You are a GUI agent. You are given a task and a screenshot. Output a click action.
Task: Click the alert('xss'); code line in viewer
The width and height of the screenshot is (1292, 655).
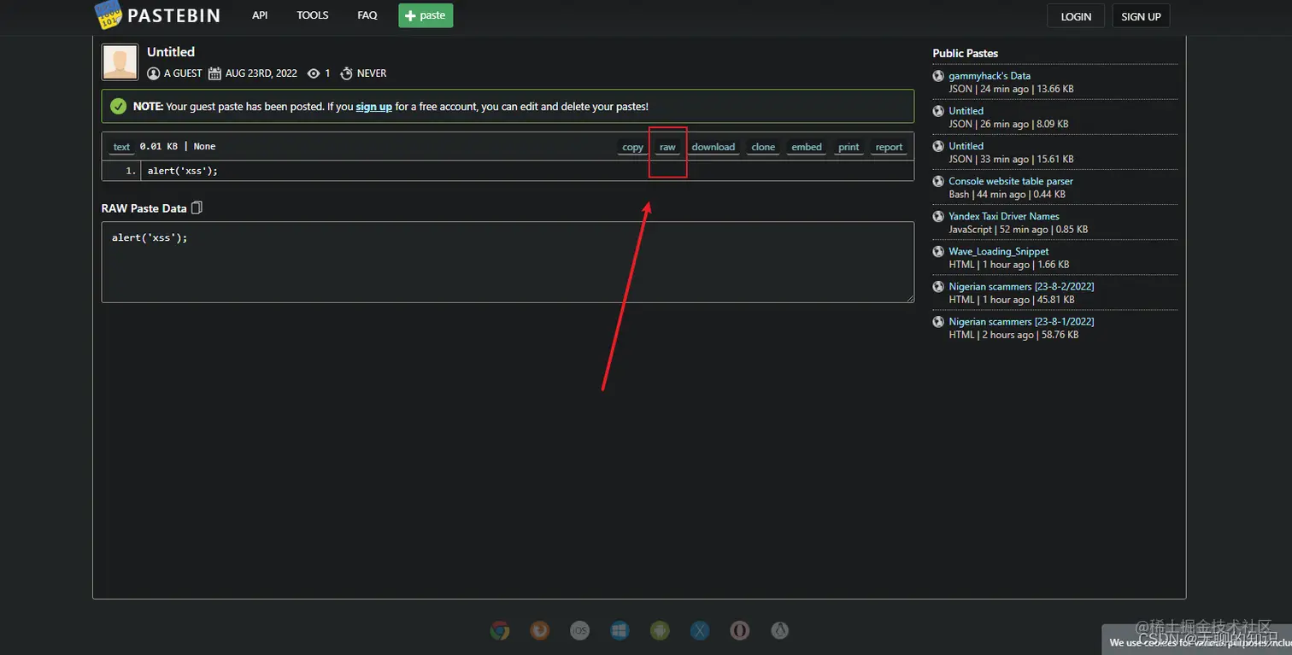(183, 171)
